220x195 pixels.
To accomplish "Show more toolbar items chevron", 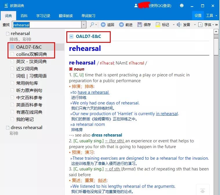I will [x=217, y=25].
